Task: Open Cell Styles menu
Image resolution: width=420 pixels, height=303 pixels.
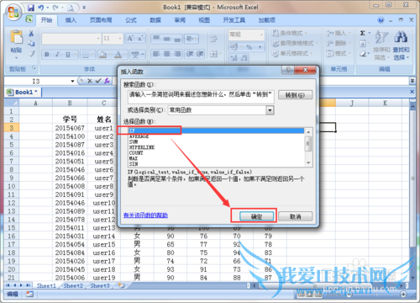Action: (x=291, y=53)
